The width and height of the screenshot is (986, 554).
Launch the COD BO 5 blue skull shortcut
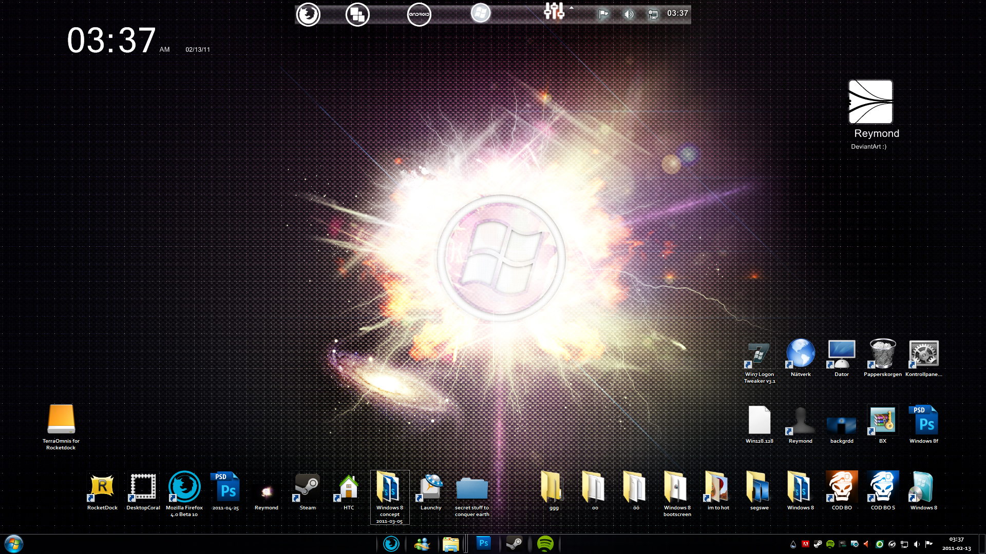pyautogui.click(x=883, y=486)
